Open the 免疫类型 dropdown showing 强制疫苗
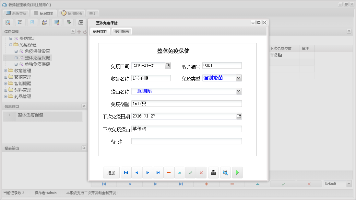The height and width of the screenshot is (200, 356). pos(238,78)
